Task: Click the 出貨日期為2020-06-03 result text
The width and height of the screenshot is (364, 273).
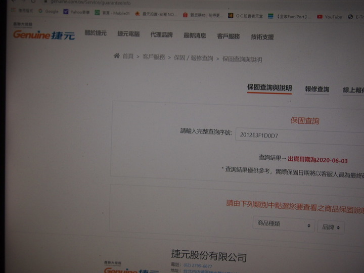Action: [x=317, y=160]
